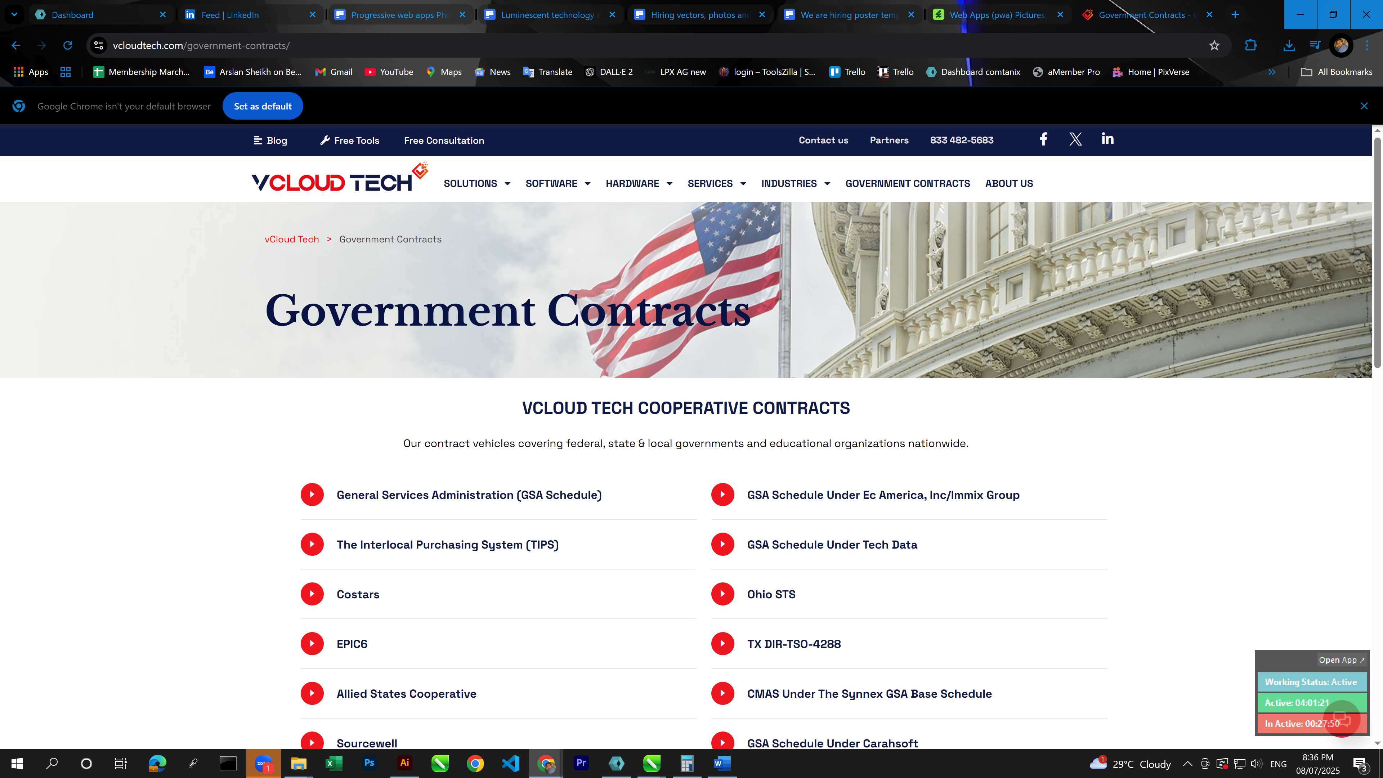
Task: Click Set as default button
Action: pos(263,106)
